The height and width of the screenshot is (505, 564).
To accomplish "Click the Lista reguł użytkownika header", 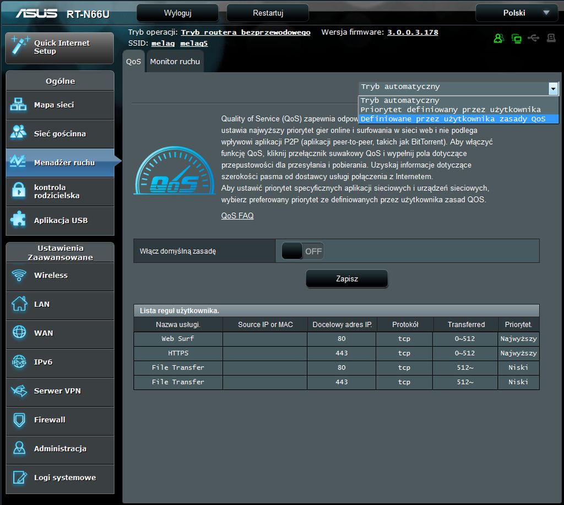I will pos(337,311).
